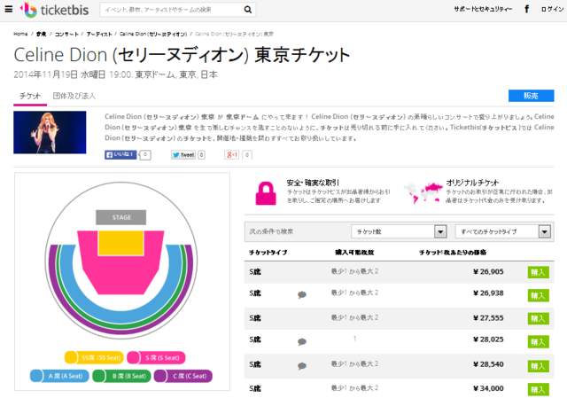Click the pink padlock security icon
567x398 pixels.
pyautogui.click(x=266, y=193)
